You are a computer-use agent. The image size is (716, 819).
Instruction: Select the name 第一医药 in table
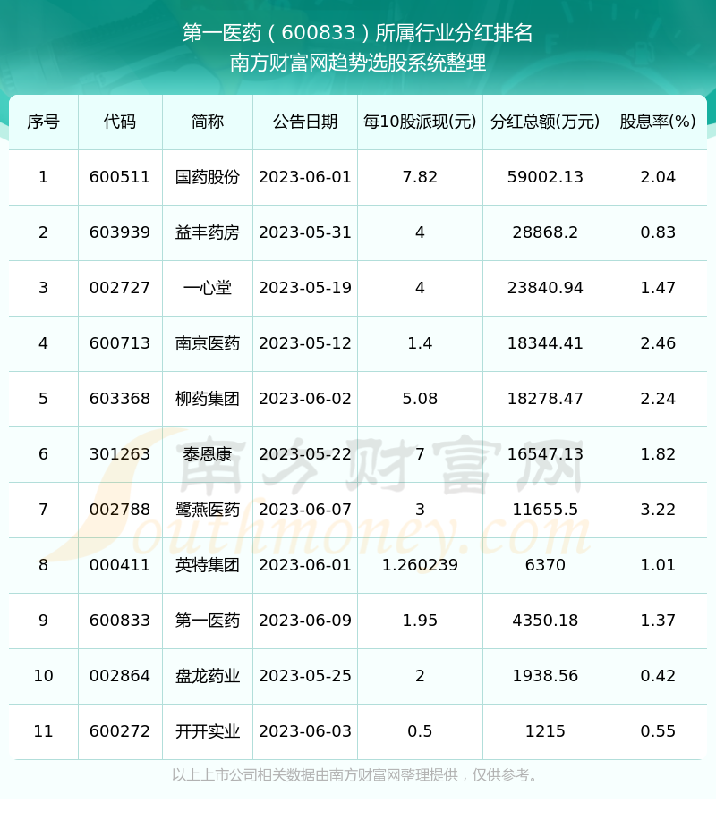click(207, 620)
